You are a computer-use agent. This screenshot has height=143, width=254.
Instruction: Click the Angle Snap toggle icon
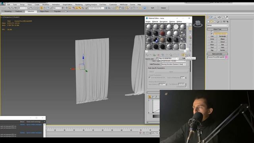(77, 8)
